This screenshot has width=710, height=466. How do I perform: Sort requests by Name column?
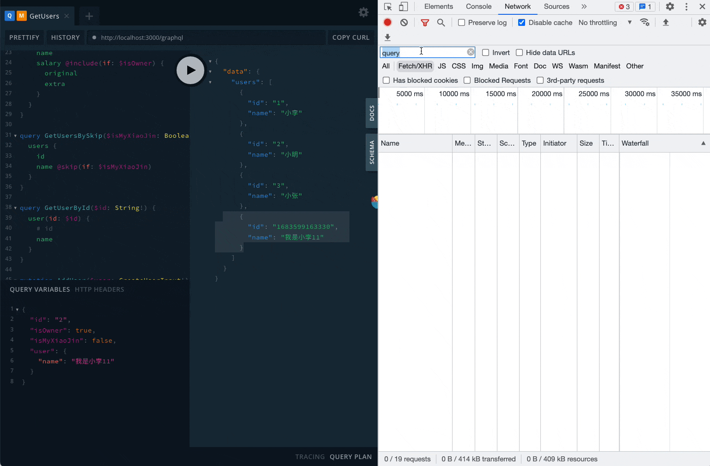tap(415, 143)
